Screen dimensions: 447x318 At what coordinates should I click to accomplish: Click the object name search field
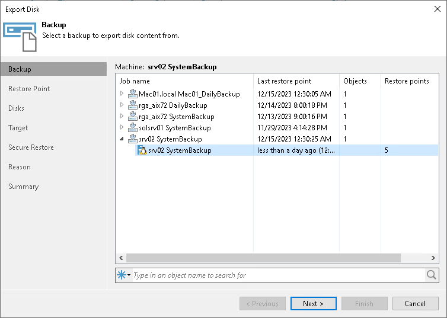279,275
